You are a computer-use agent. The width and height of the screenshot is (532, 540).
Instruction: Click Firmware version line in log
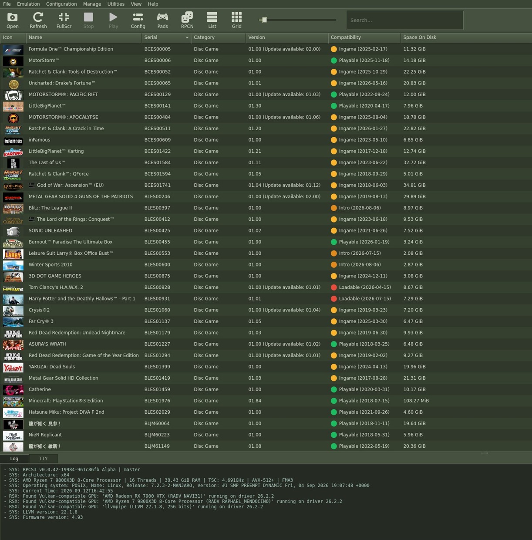point(44,517)
